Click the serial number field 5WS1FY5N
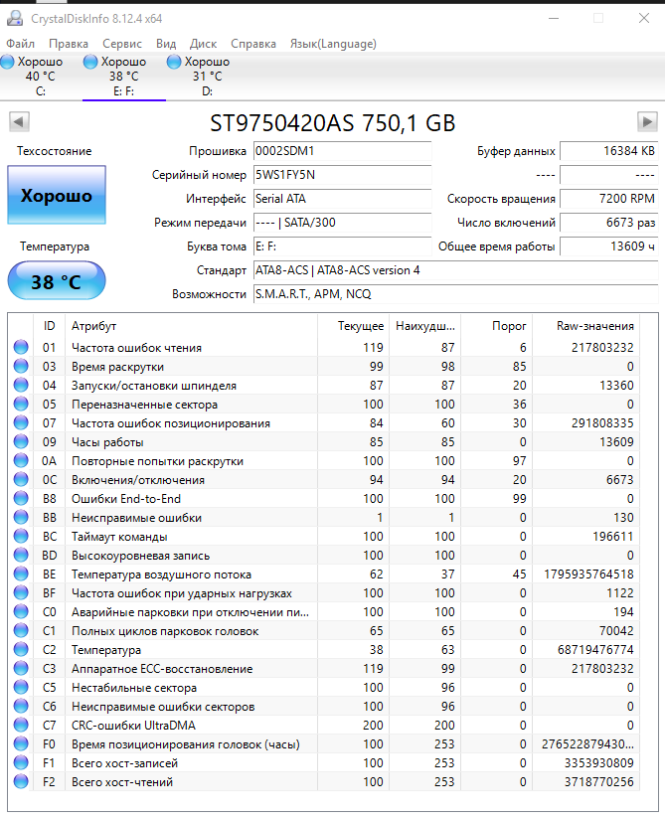This screenshot has height=820, width=665. coord(342,175)
